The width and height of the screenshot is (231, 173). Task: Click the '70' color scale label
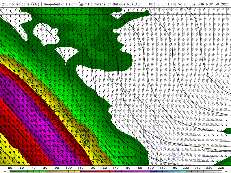tap(33, 168)
